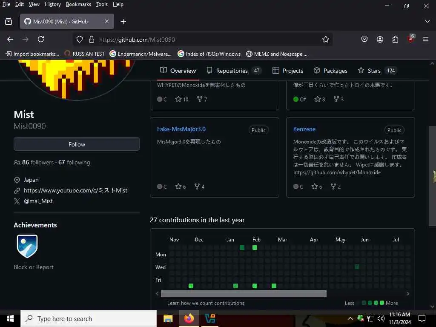436x327 pixels.
Task: Open Import bookmarks toolbar item
Action: 32,54
